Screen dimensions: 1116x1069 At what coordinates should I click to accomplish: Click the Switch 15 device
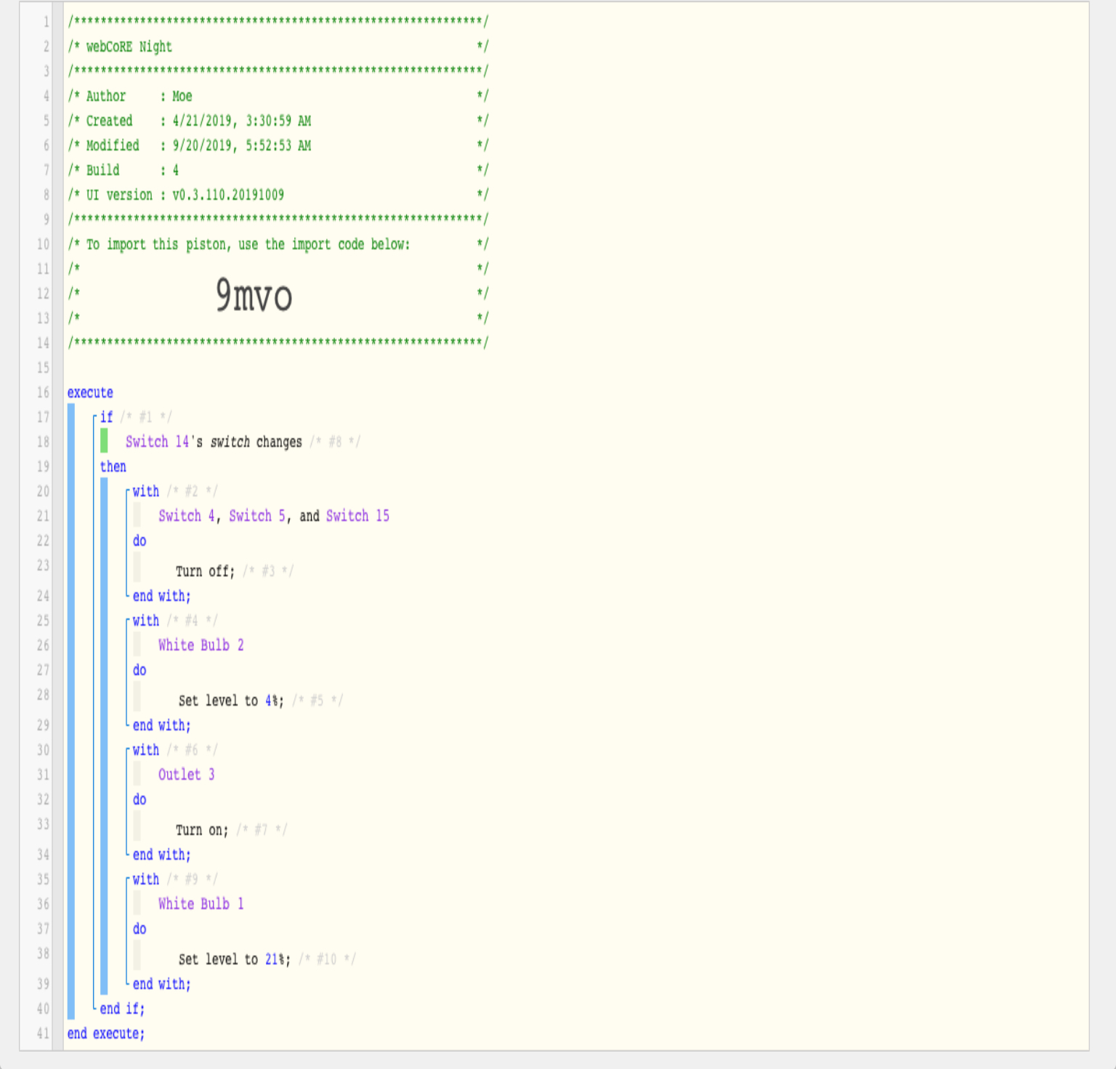point(357,516)
